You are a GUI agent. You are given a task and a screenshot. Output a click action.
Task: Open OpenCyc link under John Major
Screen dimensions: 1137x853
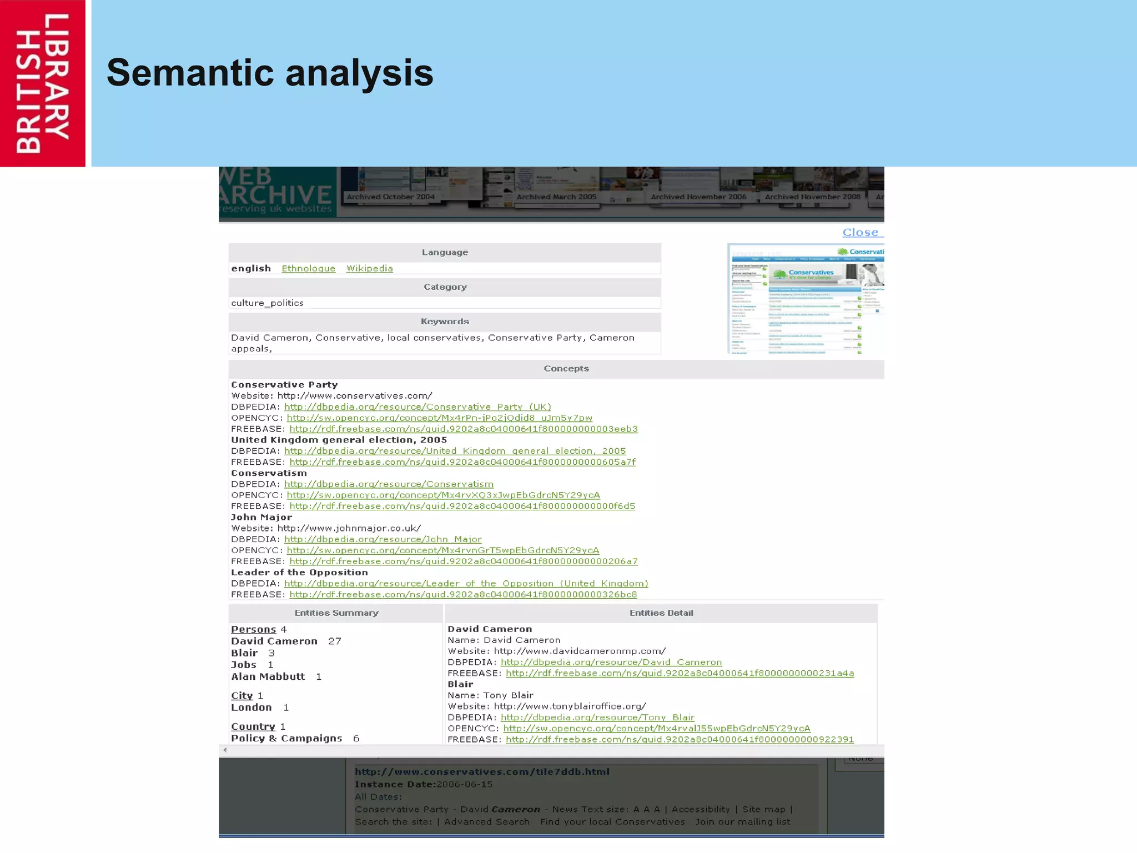pos(442,550)
